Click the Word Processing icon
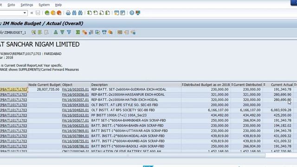This screenshot has height=167, width=297. click(x=97, y=32)
